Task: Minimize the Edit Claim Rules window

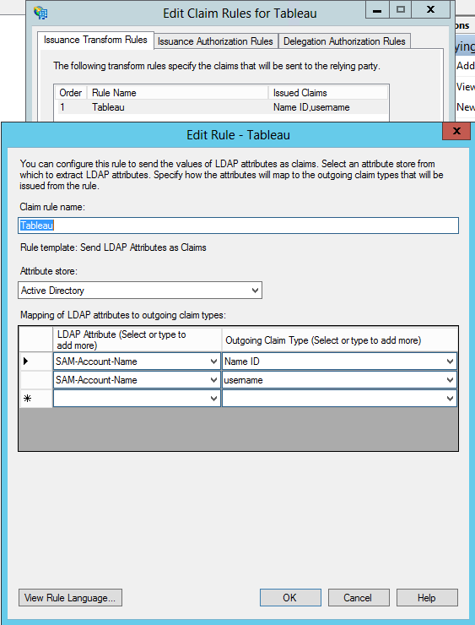Action: (377, 9)
